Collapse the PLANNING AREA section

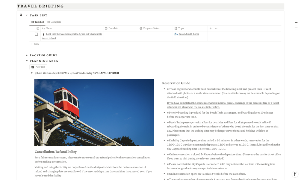[x=27, y=61]
